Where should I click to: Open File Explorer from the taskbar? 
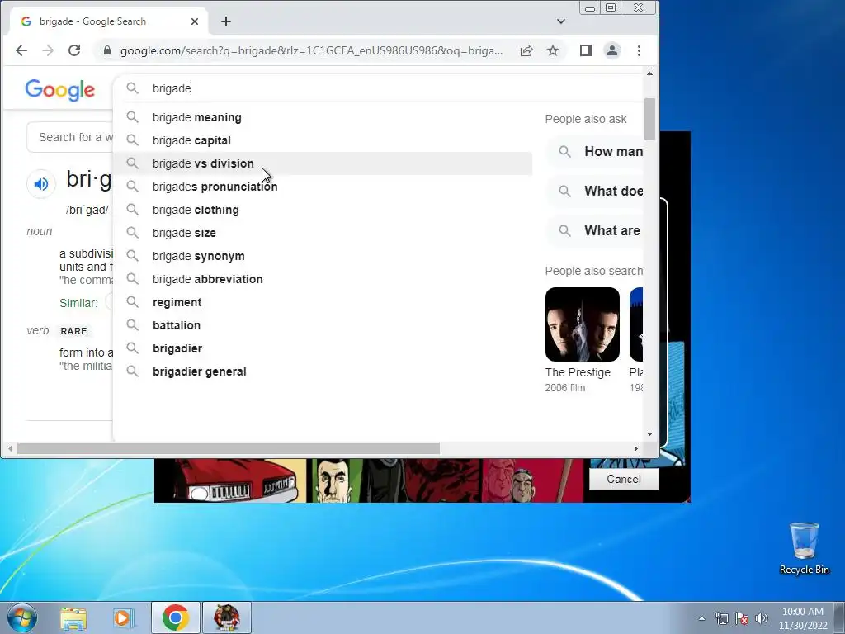(x=73, y=617)
